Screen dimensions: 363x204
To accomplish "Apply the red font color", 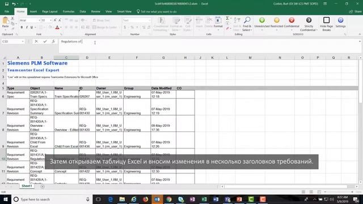I will [57, 27].
